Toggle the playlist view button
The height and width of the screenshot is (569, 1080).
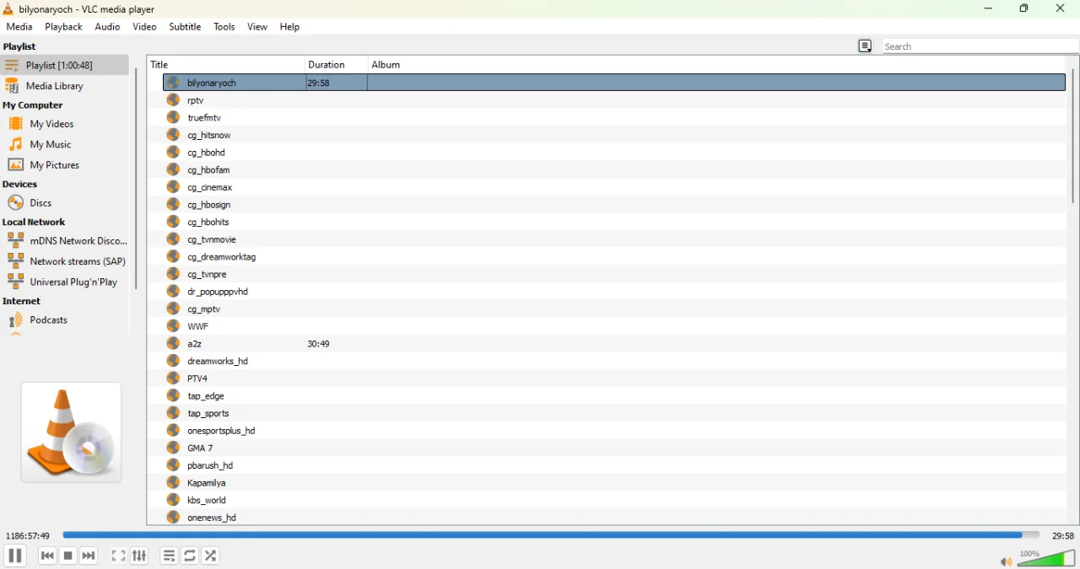pyautogui.click(x=170, y=556)
